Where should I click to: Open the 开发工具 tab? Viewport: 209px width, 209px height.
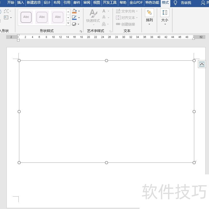tap(110, 3)
